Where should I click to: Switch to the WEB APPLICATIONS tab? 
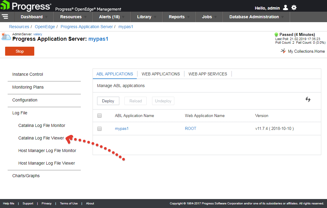(161, 74)
